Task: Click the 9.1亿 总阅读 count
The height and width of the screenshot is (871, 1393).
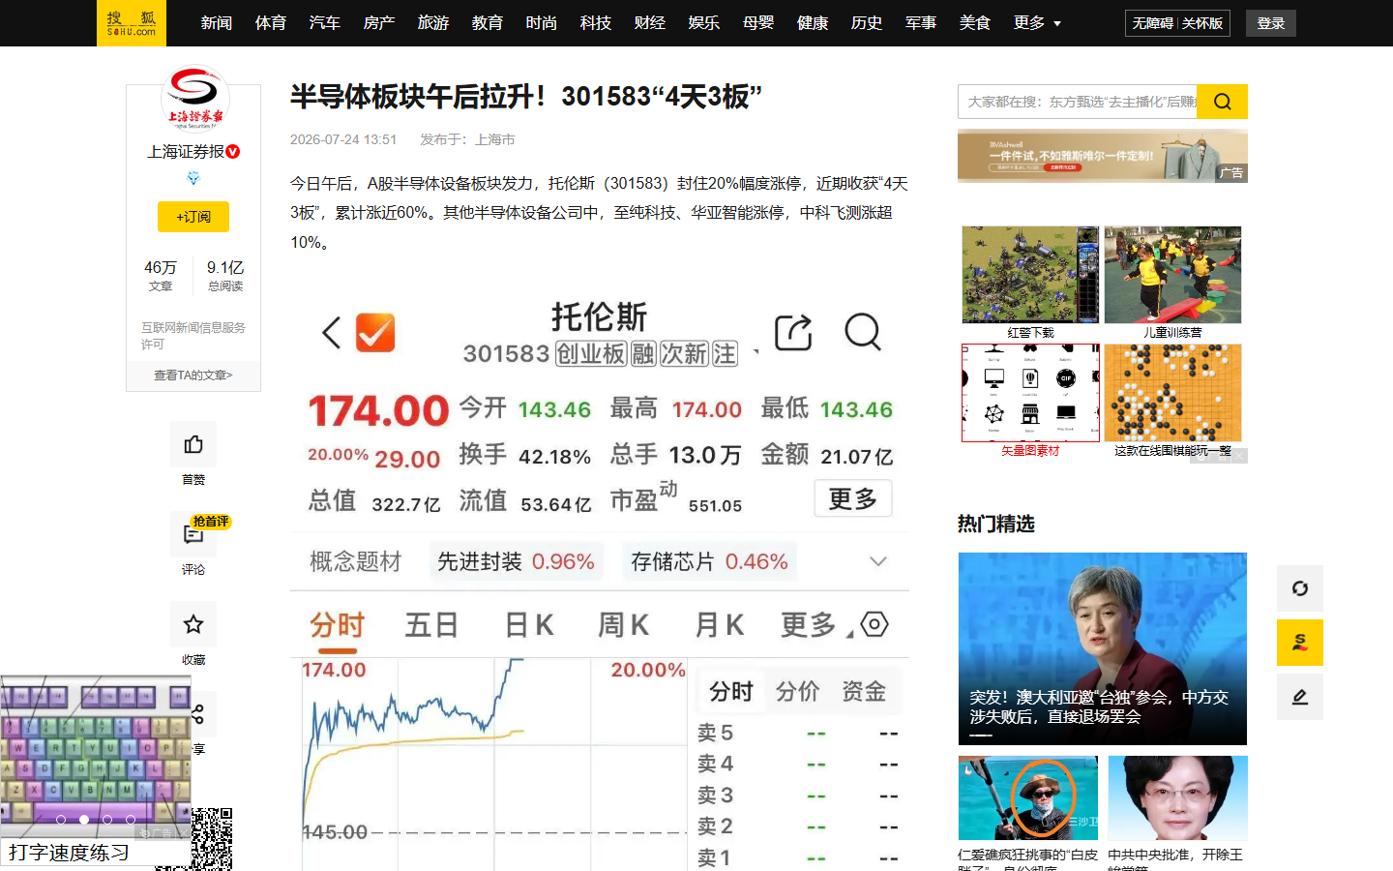Action: click(225, 275)
